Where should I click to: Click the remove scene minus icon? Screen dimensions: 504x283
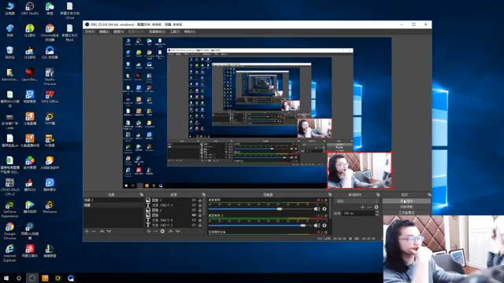pos(94,231)
